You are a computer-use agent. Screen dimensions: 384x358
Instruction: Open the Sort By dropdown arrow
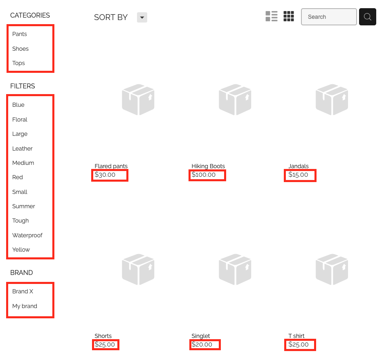pos(142,18)
